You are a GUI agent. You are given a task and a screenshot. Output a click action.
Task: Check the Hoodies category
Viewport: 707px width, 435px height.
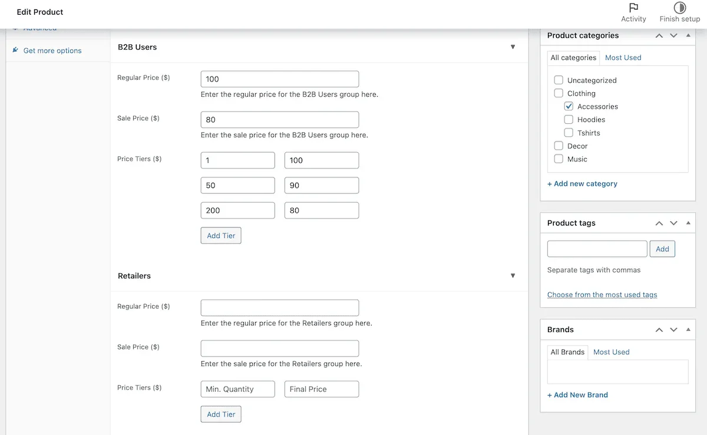(569, 119)
